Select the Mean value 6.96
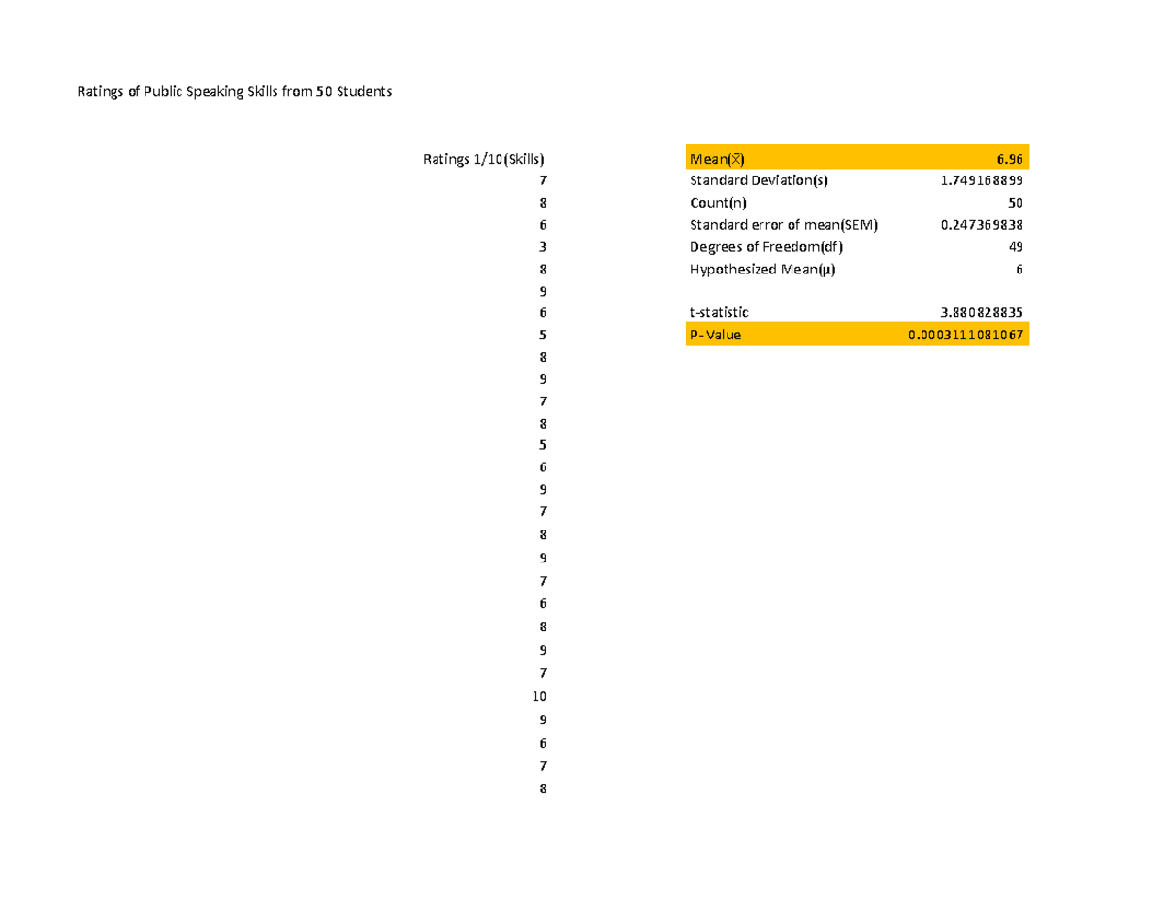 tap(1009, 157)
